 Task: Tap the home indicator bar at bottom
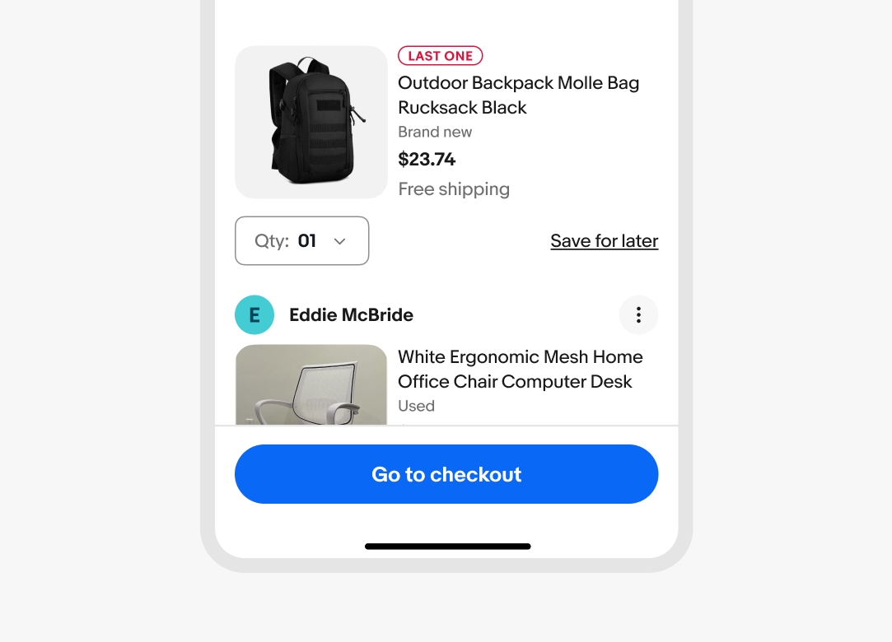click(x=448, y=547)
